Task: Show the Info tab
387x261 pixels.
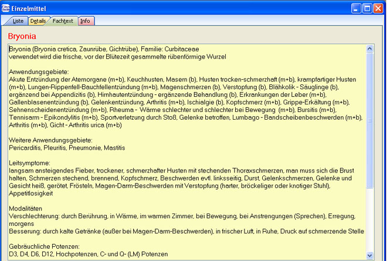Action: pyautogui.click(x=86, y=21)
